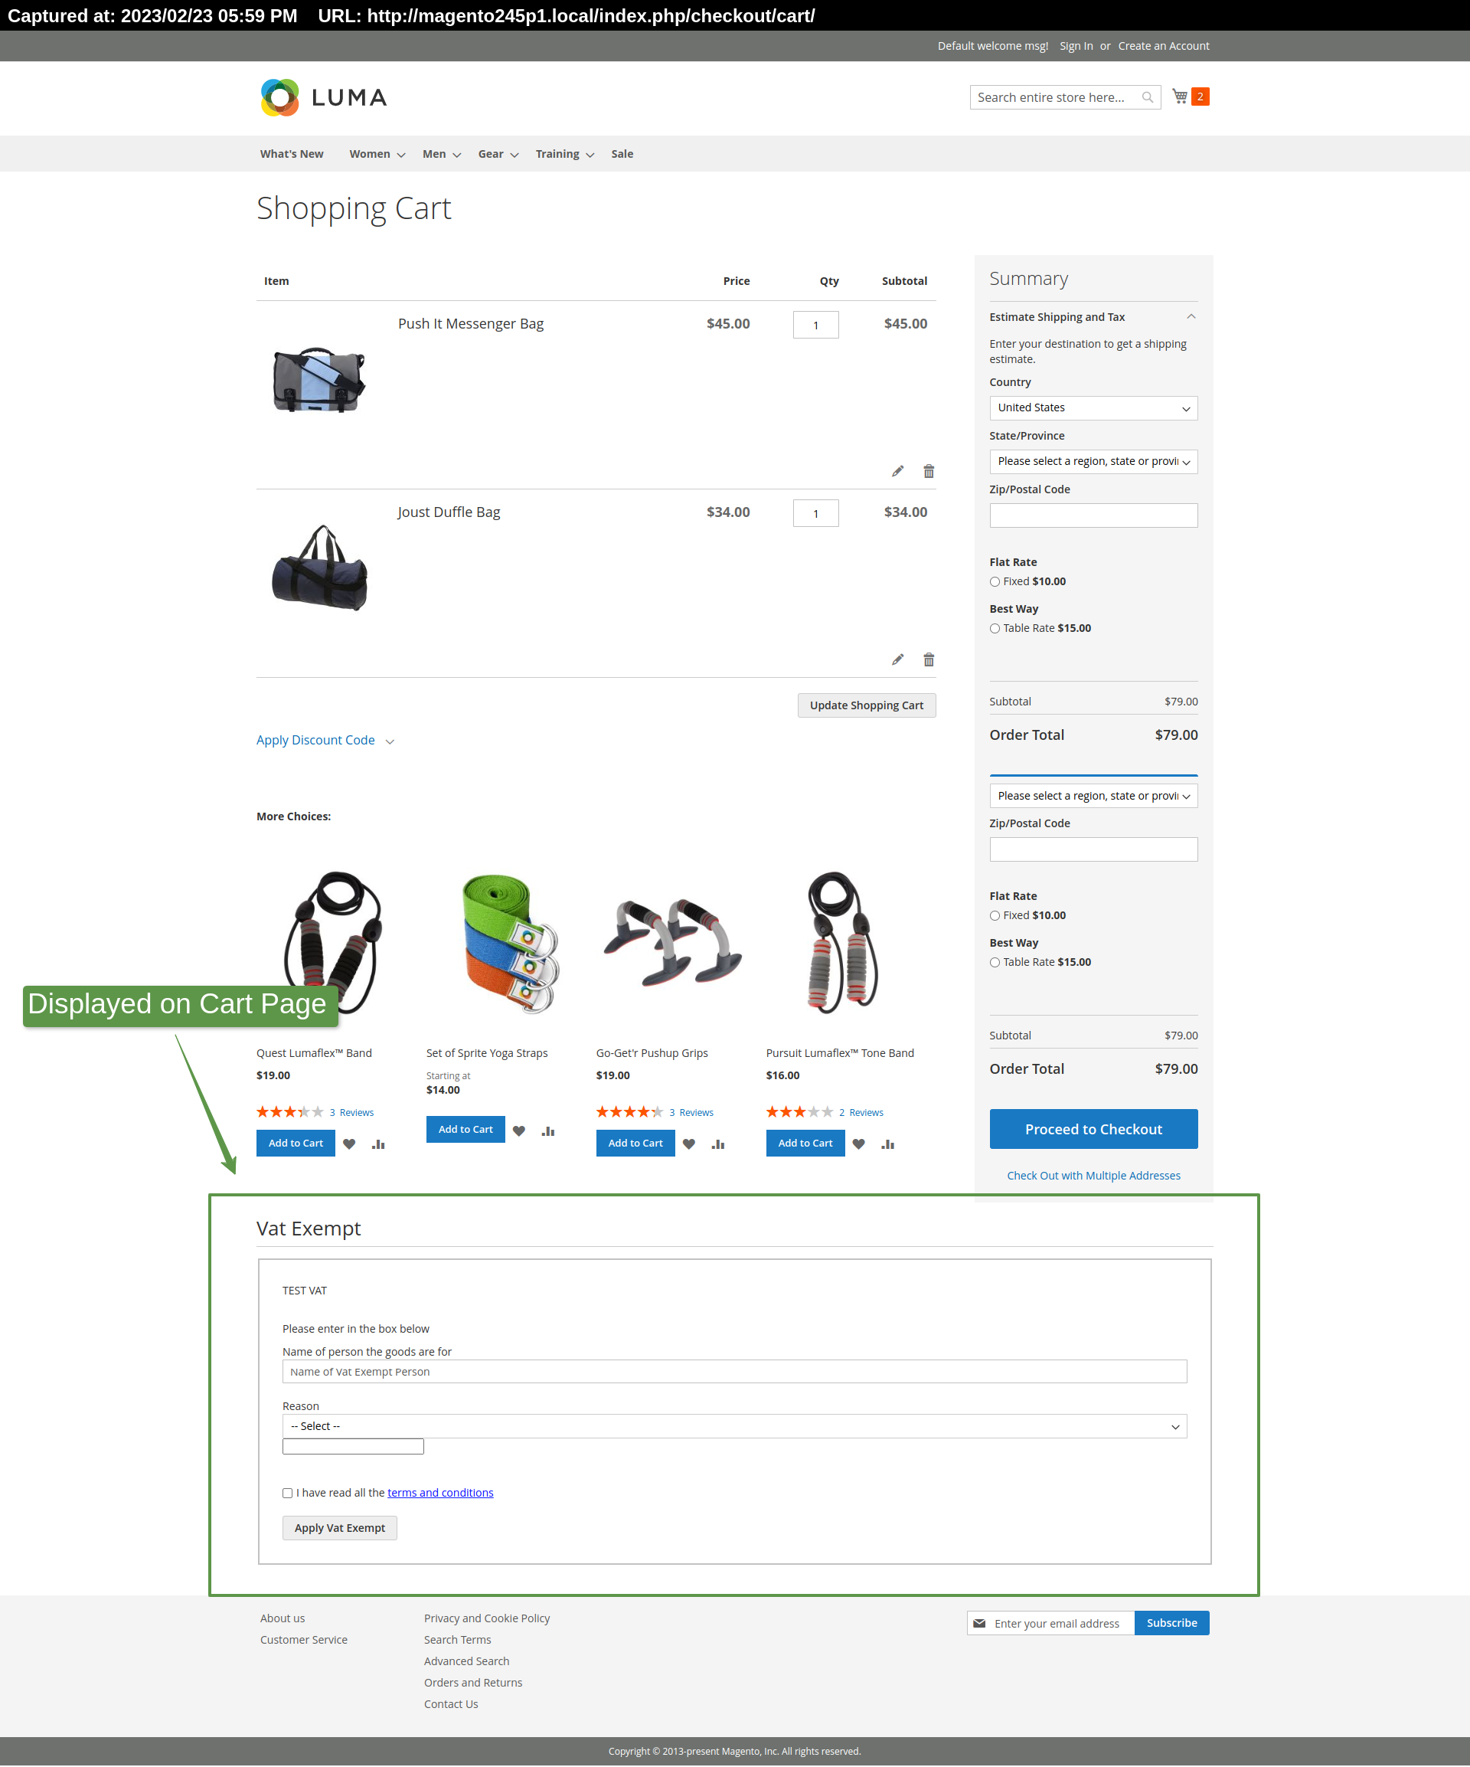The width and height of the screenshot is (1470, 1767).
Task: Click the Zip/Postal Code input field
Action: (x=1093, y=515)
